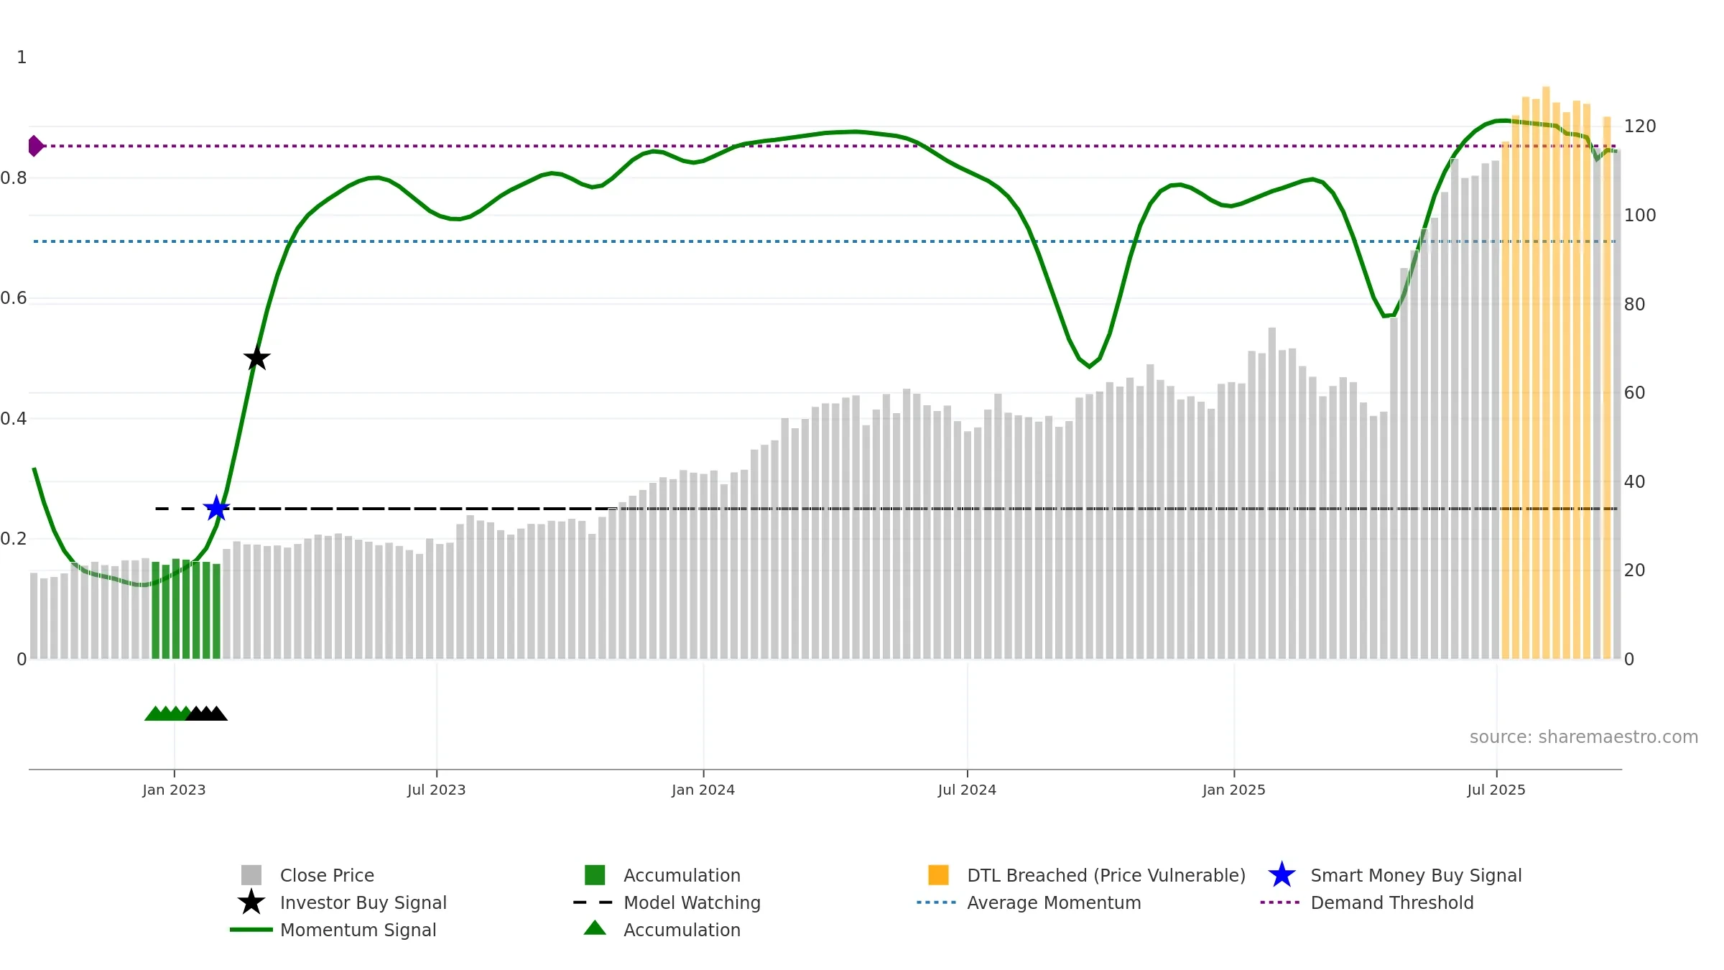
Task: Click black triangles below the chart
Action: pos(207,713)
